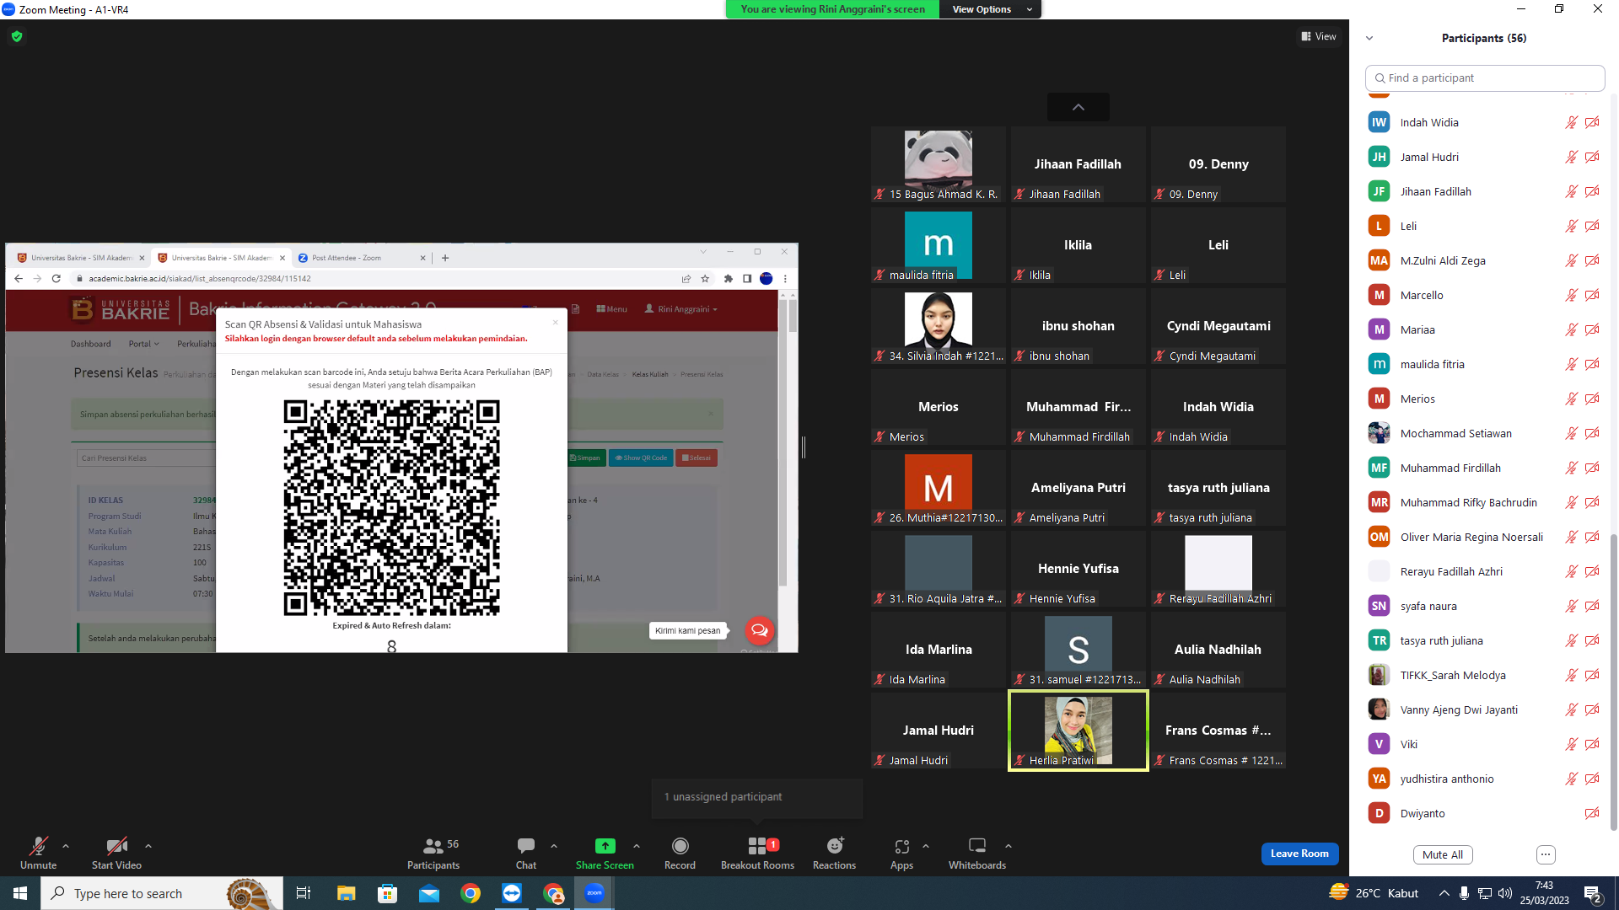This screenshot has height=910, width=1619.
Task: Click the Find a participant search field
Action: tap(1485, 78)
